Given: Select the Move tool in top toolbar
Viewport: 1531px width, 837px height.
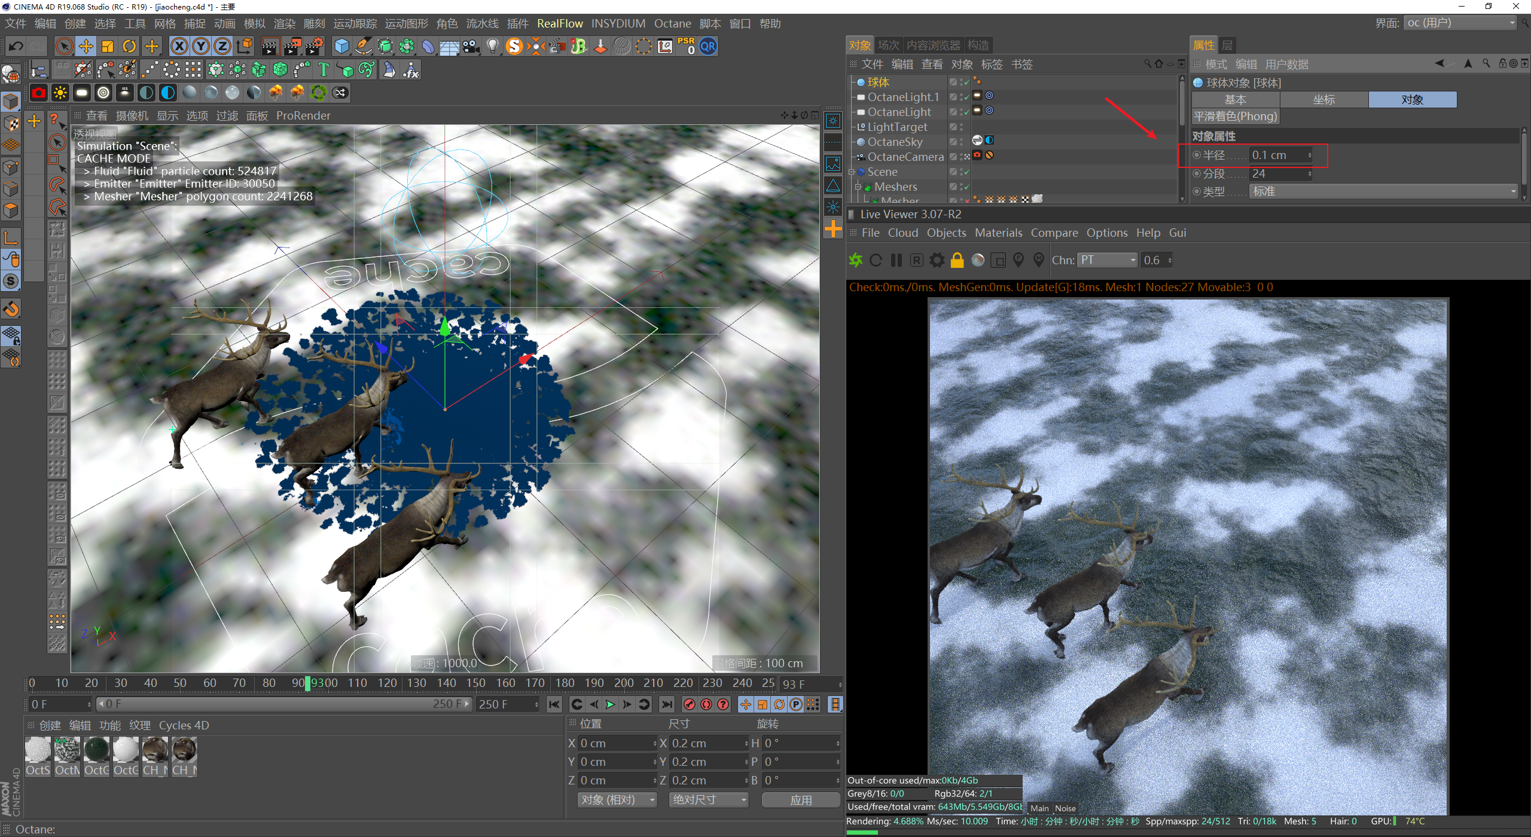Looking at the screenshot, I should pyautogui.click(x=86, y=46).
